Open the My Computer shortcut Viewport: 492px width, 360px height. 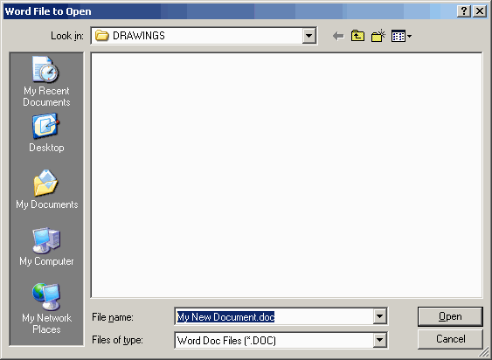(46, 246)
